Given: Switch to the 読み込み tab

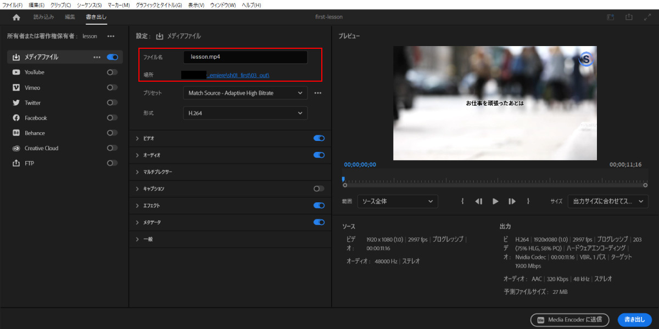Looking at the screenshot, I should pyautogui.click(x=44, y=17).
